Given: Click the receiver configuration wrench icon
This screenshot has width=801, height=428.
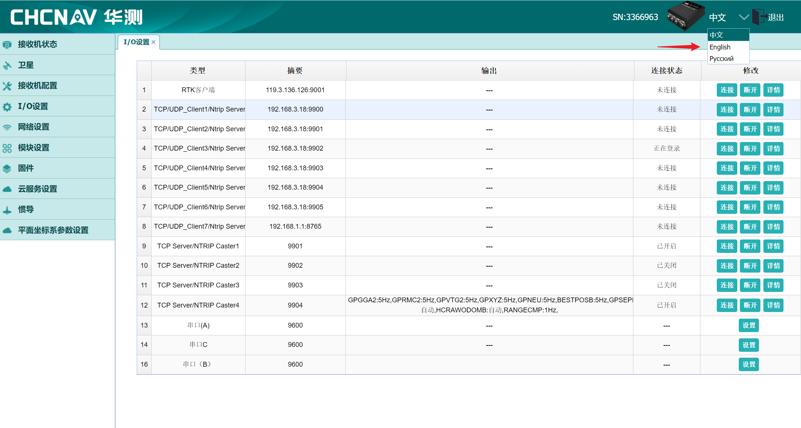Looking at the screenshot, I should (7, 86).
